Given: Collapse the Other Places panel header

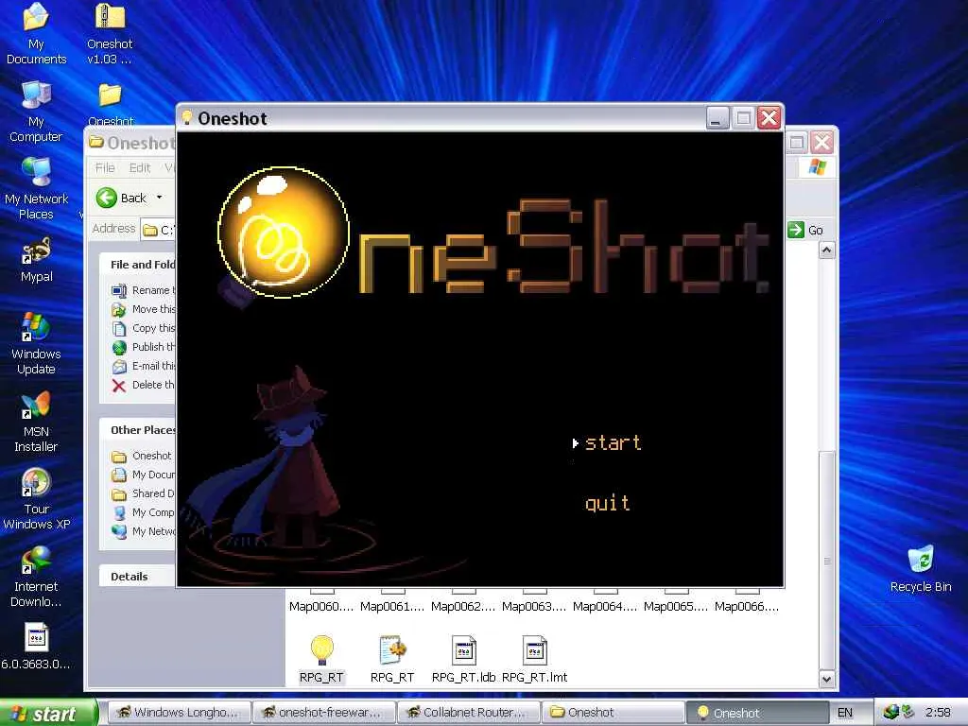Looking at the screenshot, I should (x=137, y=430).
